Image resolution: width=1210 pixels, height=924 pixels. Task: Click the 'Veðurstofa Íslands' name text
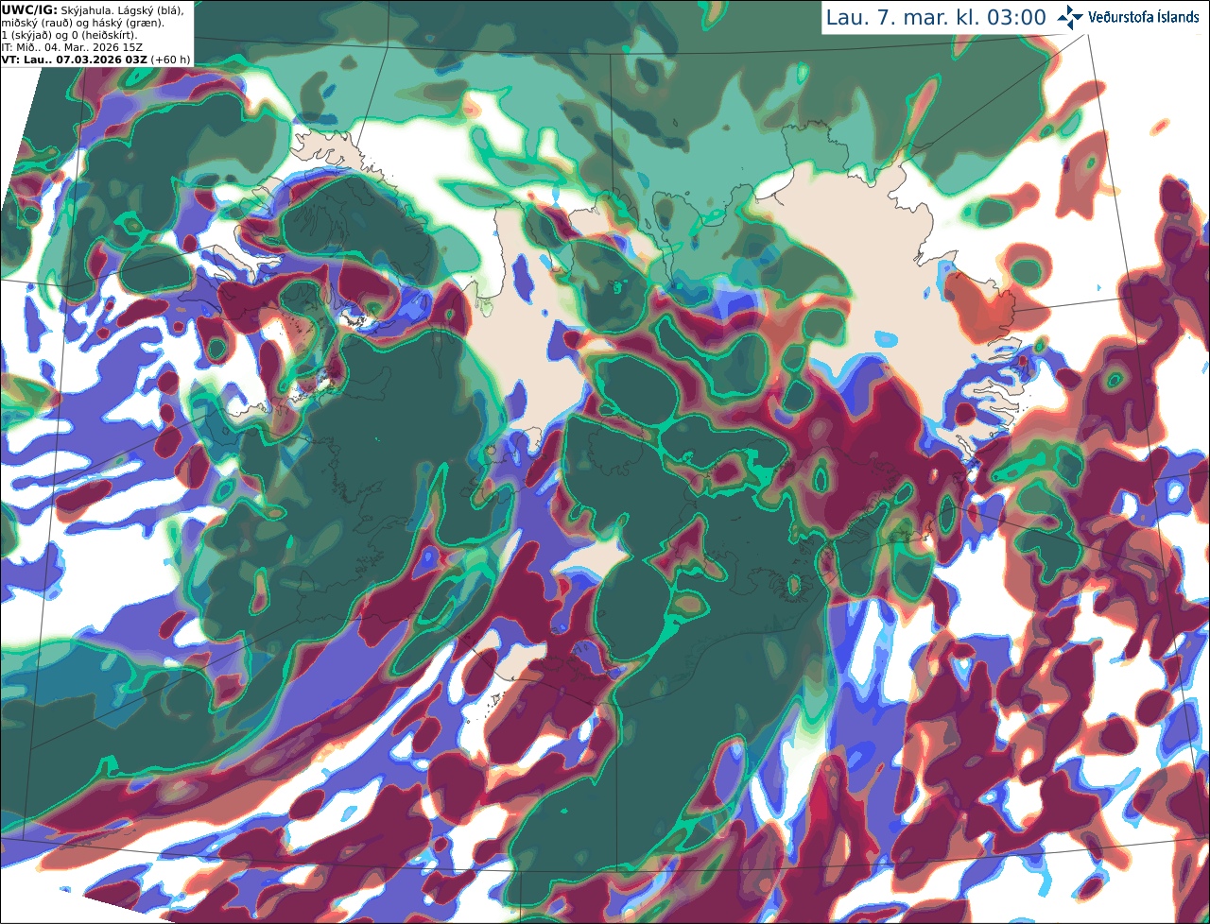(1144, 17)
